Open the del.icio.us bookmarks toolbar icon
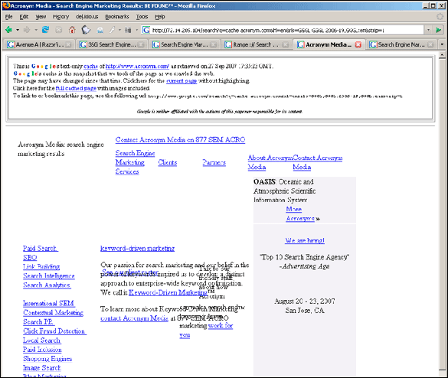This screenshot has height=378, width=448. 86,30
